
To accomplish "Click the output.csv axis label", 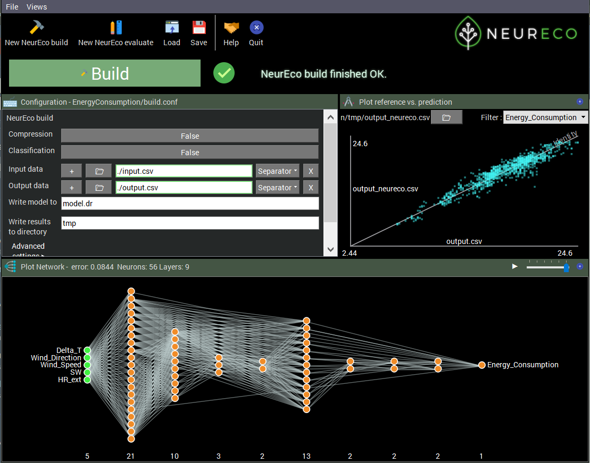I will point(464,241).
